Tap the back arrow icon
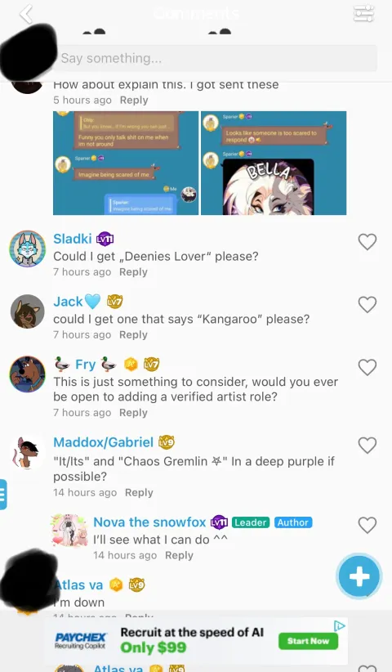Screen dimensions: 392x672 (26, 14)
